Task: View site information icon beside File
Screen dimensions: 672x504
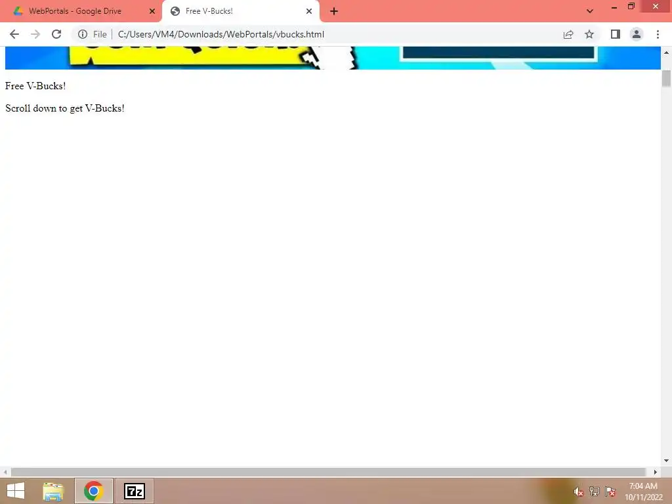Action: (82, 34)
